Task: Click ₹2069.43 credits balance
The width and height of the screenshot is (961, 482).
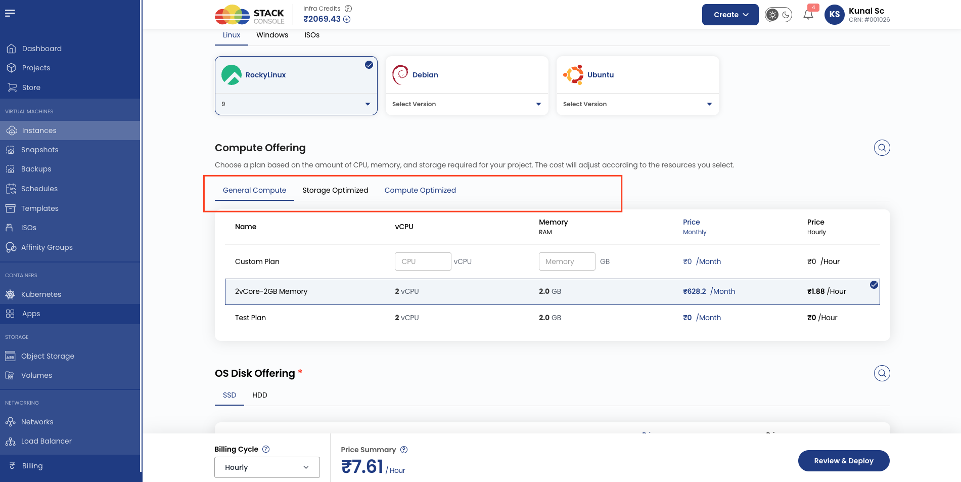Action: (x=322, y=19)
